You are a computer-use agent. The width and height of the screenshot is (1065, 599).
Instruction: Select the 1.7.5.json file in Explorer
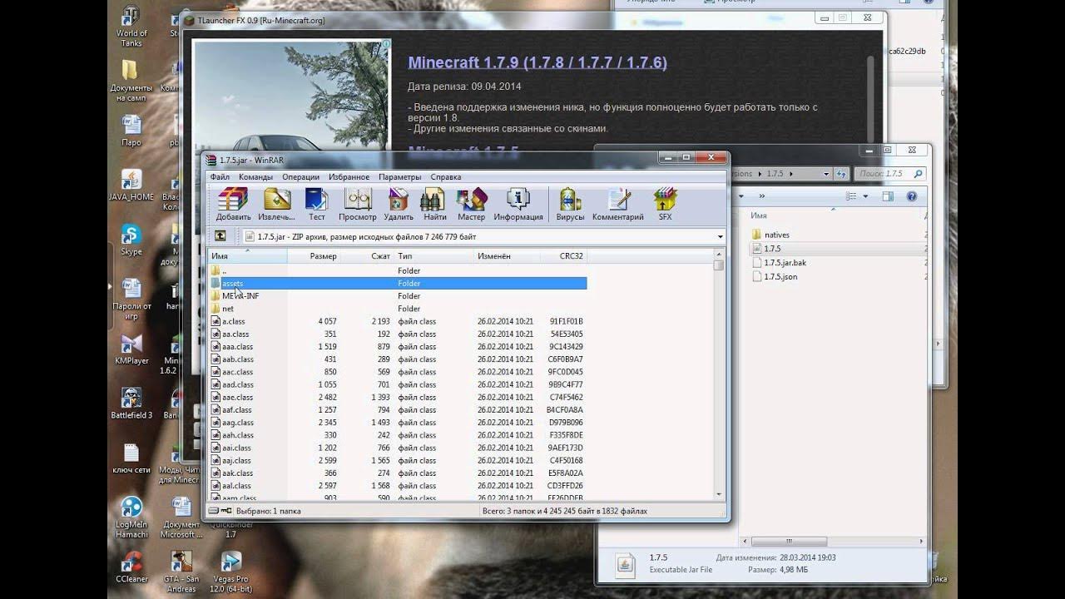click(775, 276)
